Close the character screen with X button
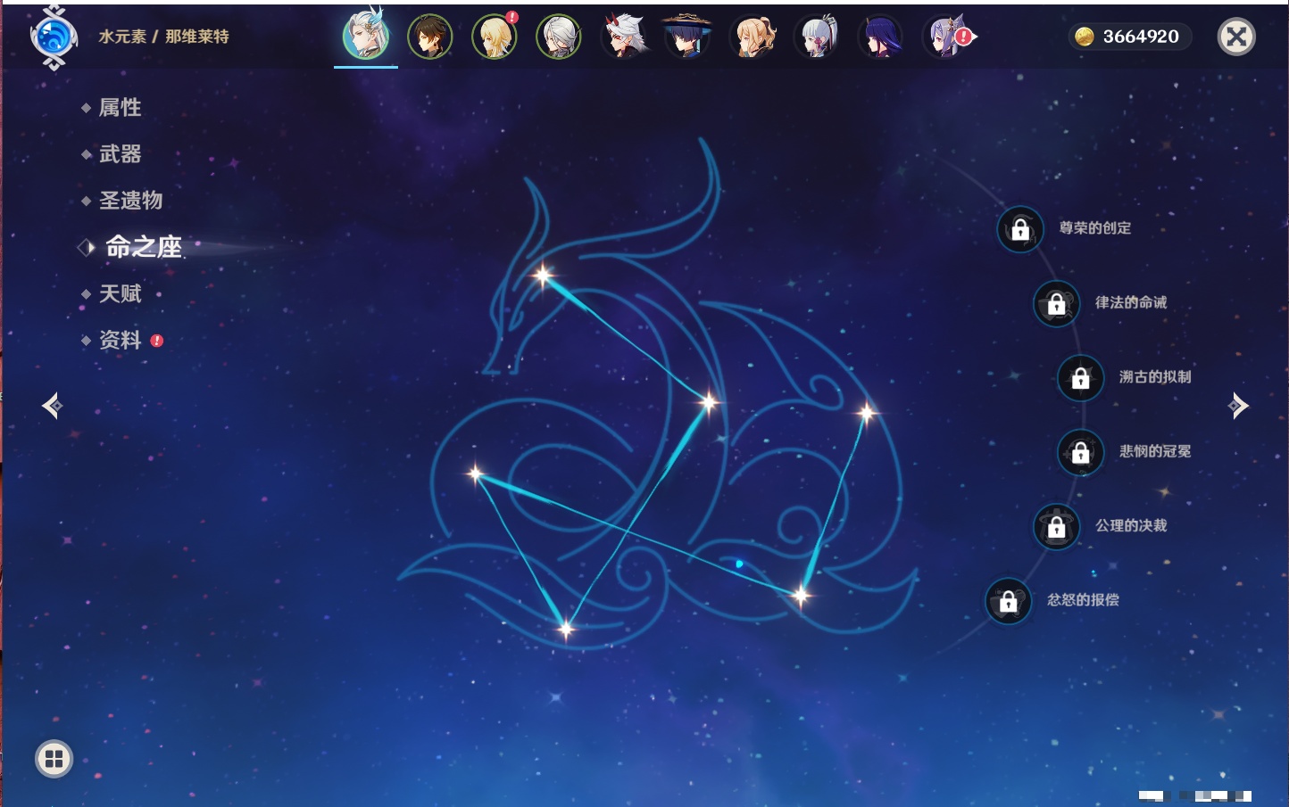The height and width of the screenshot is (807, 1289). point(1236,37)
